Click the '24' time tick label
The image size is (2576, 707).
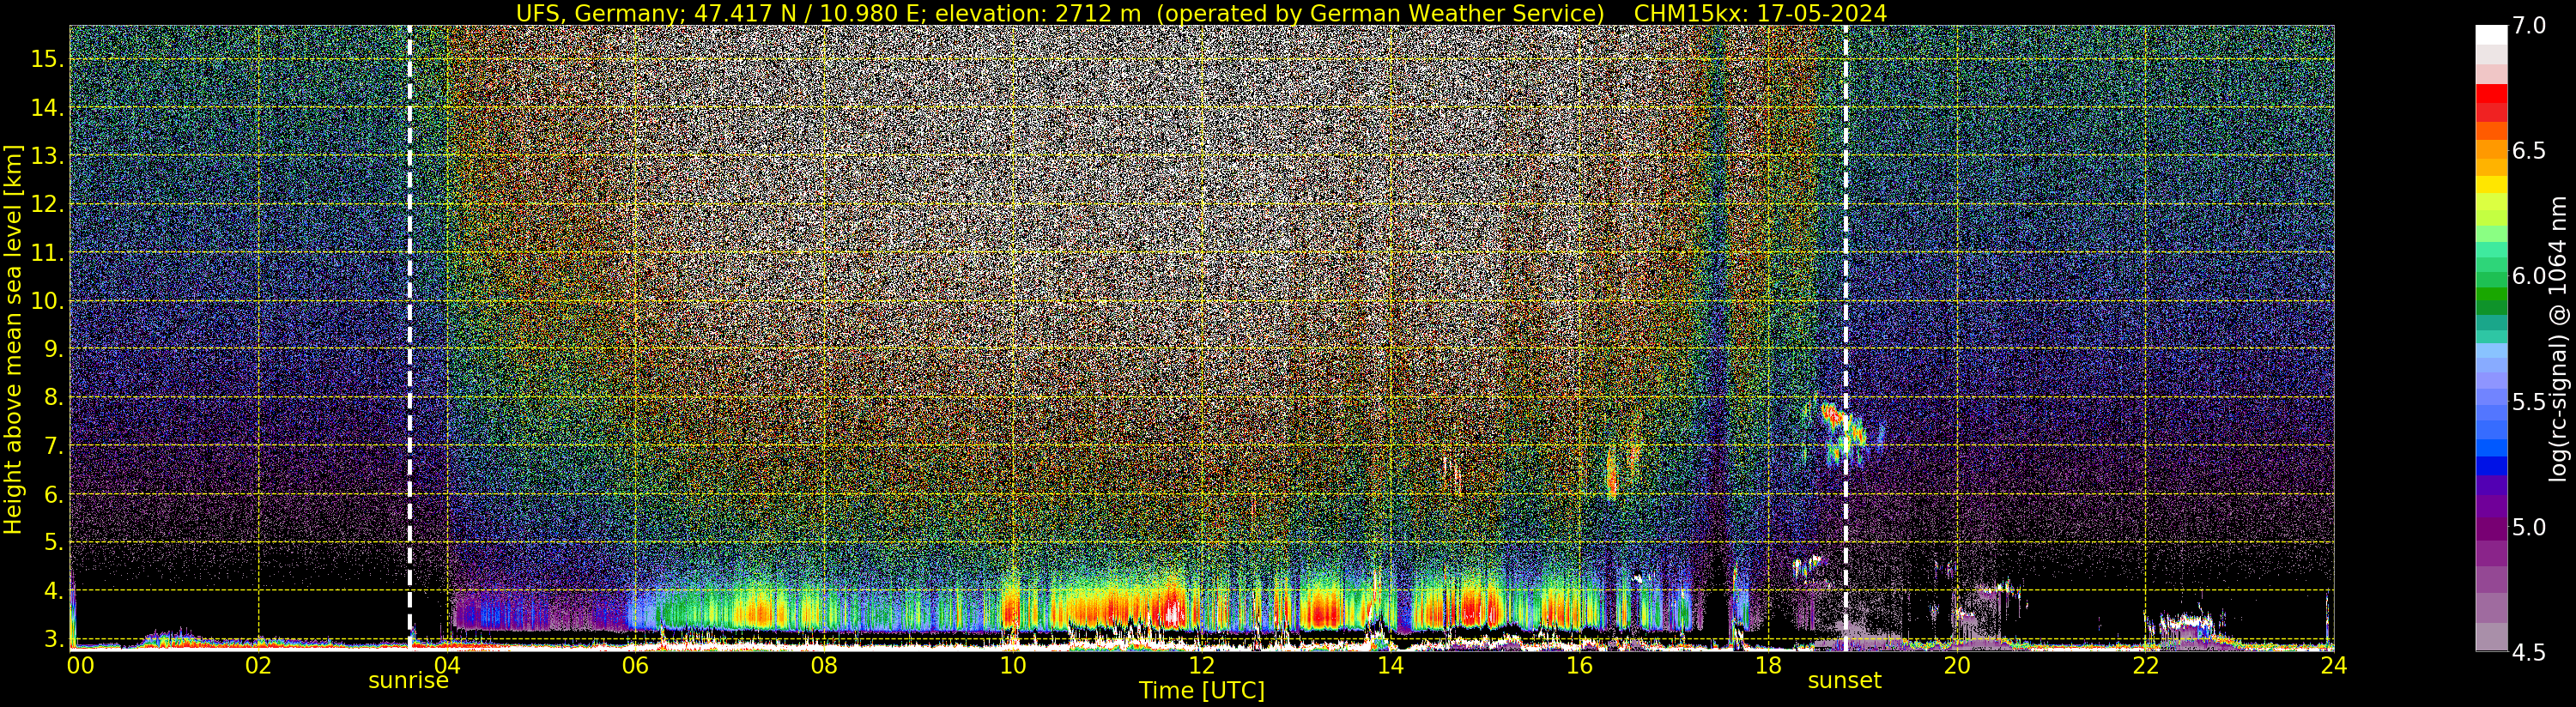[2333, 665]
